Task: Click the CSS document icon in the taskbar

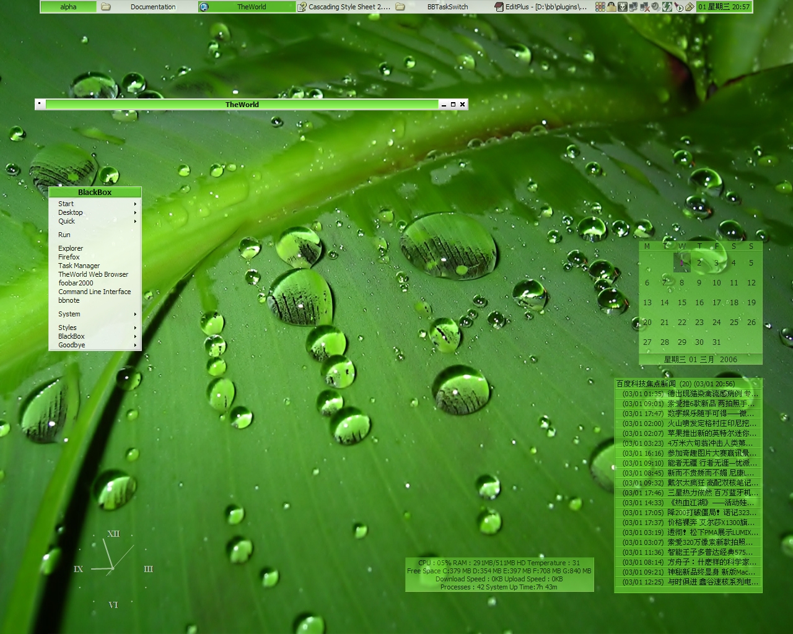Action: (302, 7)
